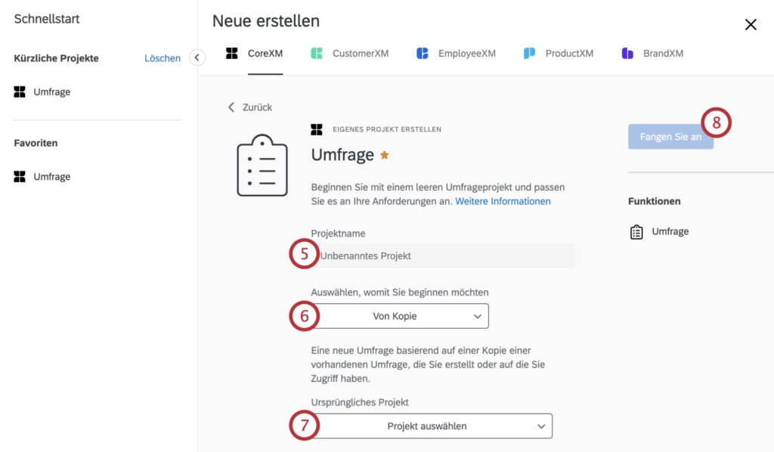The width and height of the screenshot is (774, 452).
Task: Click the Projektname input field
Action: 443,255
